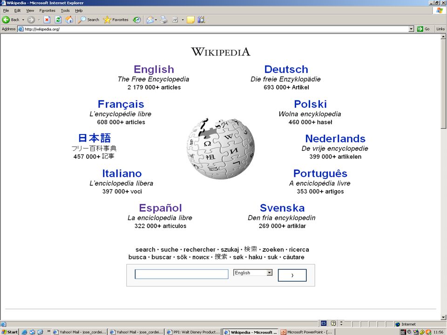The image size is (447, 335).
Task: Open the Forward button history dropdown arrow
Action: click(x=39, y=20)
